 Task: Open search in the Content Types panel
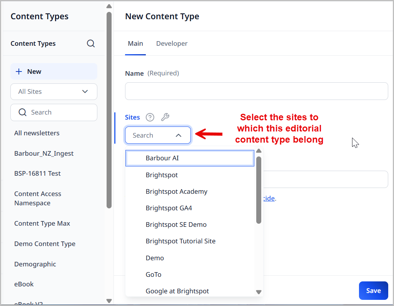click(91, 43)
